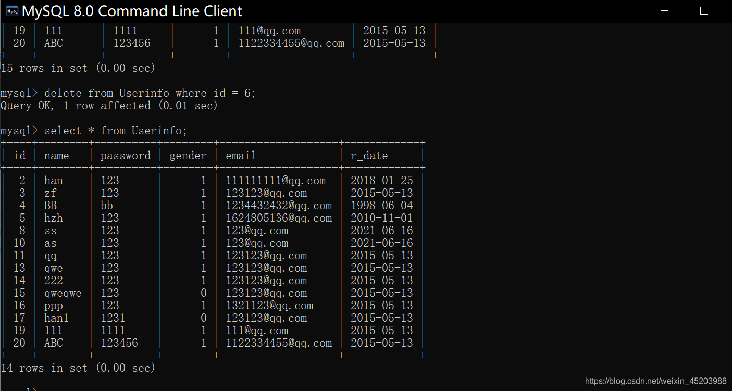732x391 pixels.
Task: Click the name cell "qq" in row 11
Action: point(51,256)
